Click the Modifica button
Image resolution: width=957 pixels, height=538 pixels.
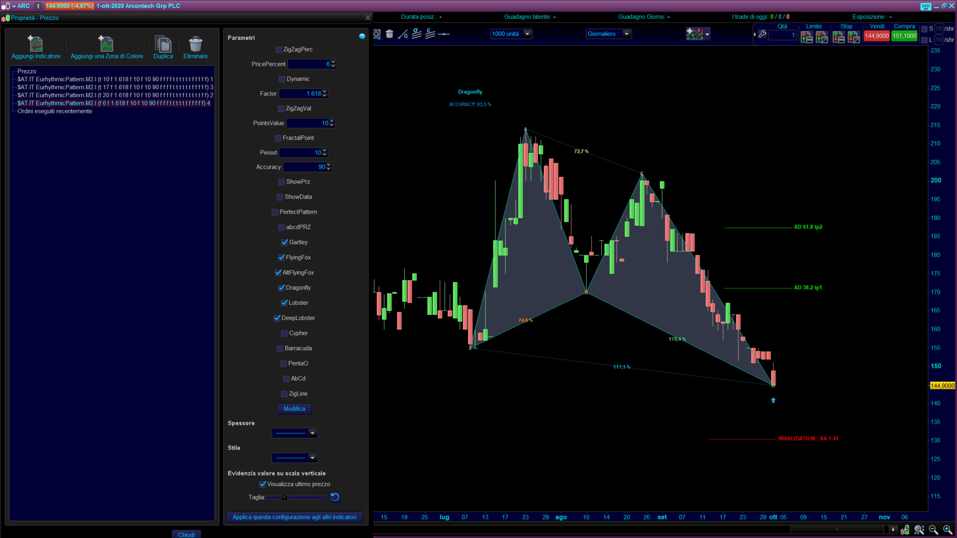(x=294, y=409)
